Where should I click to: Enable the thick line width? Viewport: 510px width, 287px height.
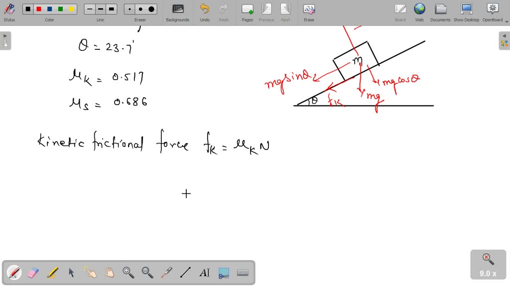[111, 8]
